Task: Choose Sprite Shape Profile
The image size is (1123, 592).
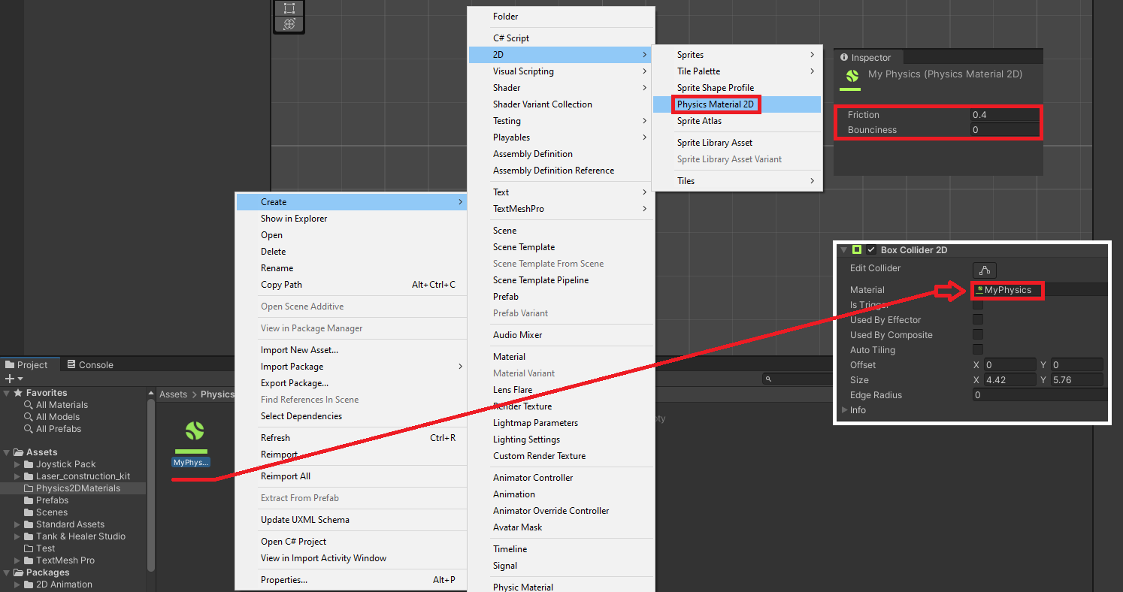Action: (x=737, y=88)
